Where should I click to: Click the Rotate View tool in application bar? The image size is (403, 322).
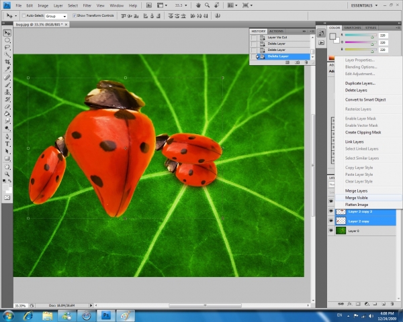217,5
